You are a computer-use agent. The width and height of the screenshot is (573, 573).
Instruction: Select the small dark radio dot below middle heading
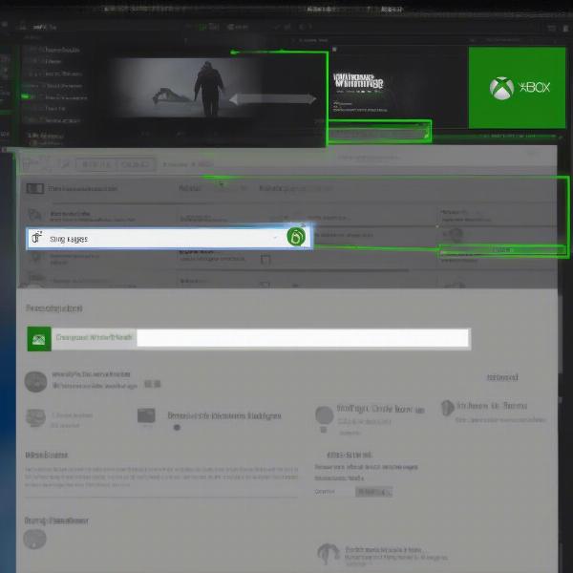[177, 427]
